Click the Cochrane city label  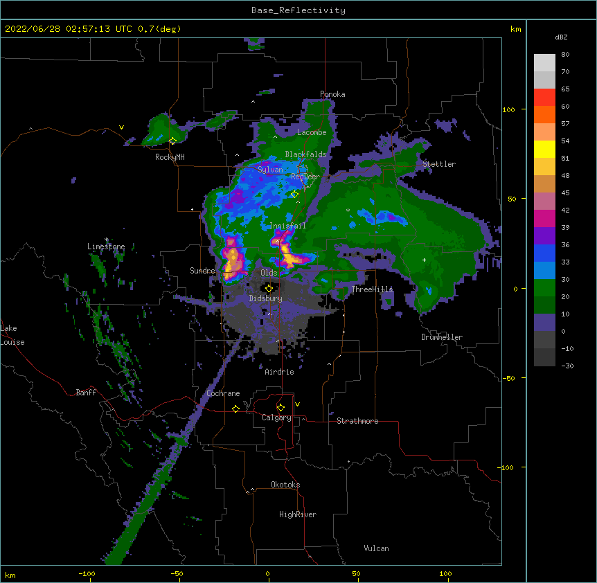[223, 393]
